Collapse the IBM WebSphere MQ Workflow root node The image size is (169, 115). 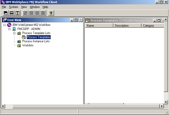tap(4, 25)
